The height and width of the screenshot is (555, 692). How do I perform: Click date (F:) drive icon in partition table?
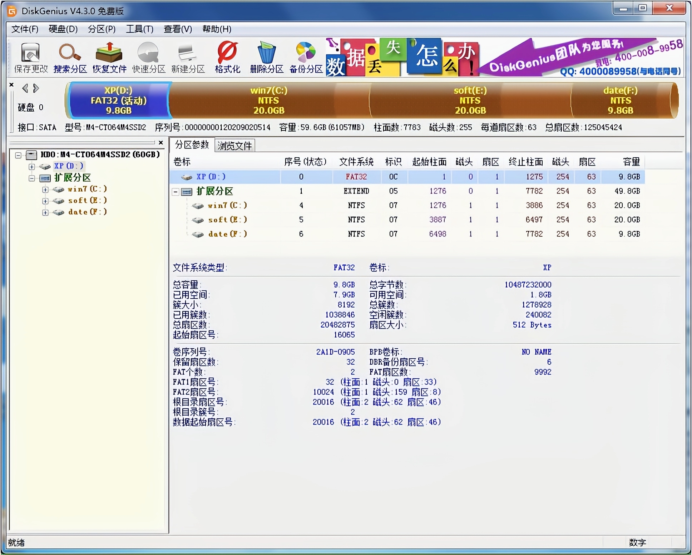click(198, 234)
